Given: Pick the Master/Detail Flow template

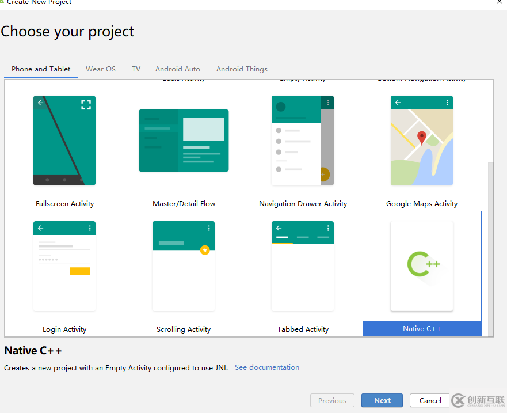Looking at the screenshot, I should pyautogui.click(x=184, y=141).
